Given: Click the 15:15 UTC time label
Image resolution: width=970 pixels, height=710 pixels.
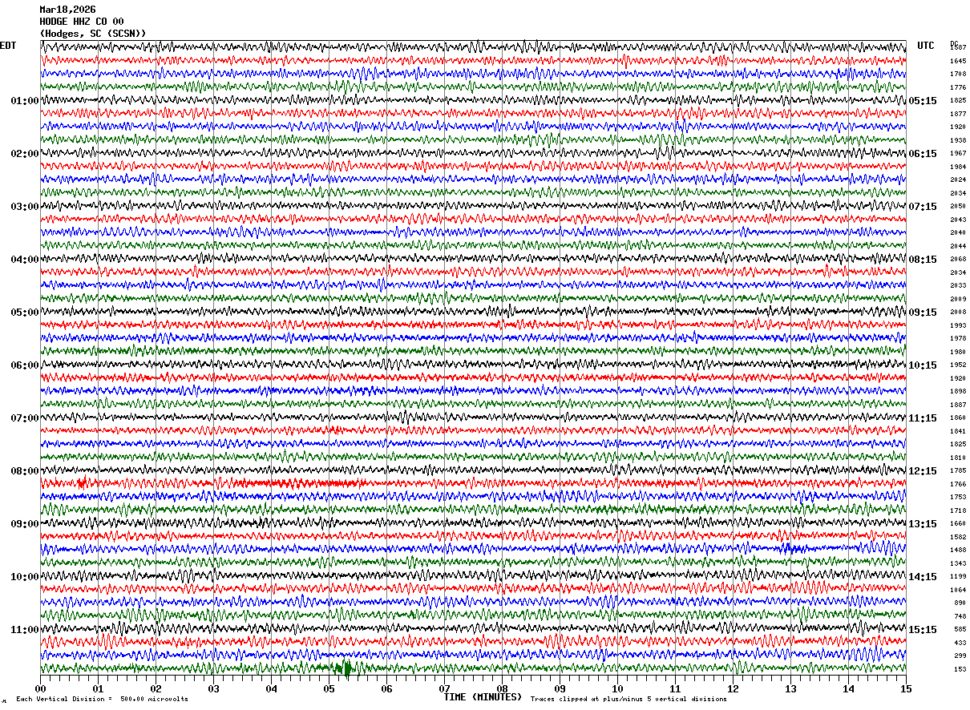Looking at the screenshot, I should click(923, 630).
